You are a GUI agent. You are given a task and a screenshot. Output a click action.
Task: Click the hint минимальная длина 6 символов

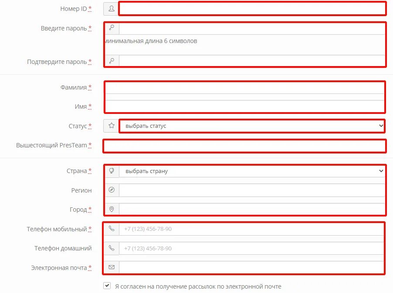tap(151, 41)
